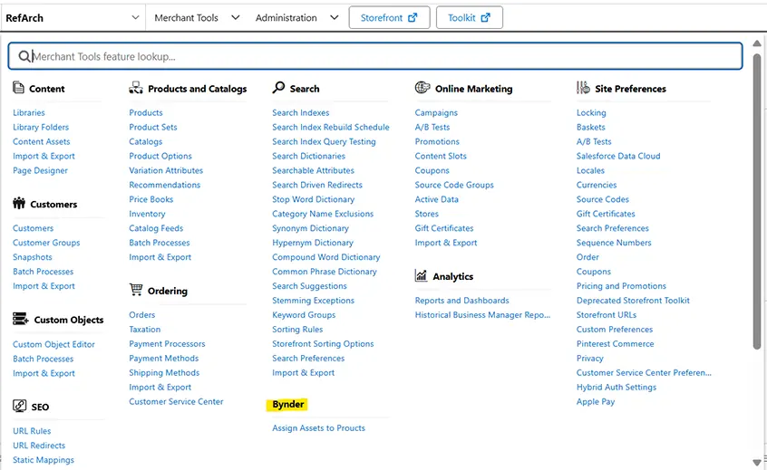
Task: Open Customer Service Center link
Action: pyautogui.click(x=176, y=401)
